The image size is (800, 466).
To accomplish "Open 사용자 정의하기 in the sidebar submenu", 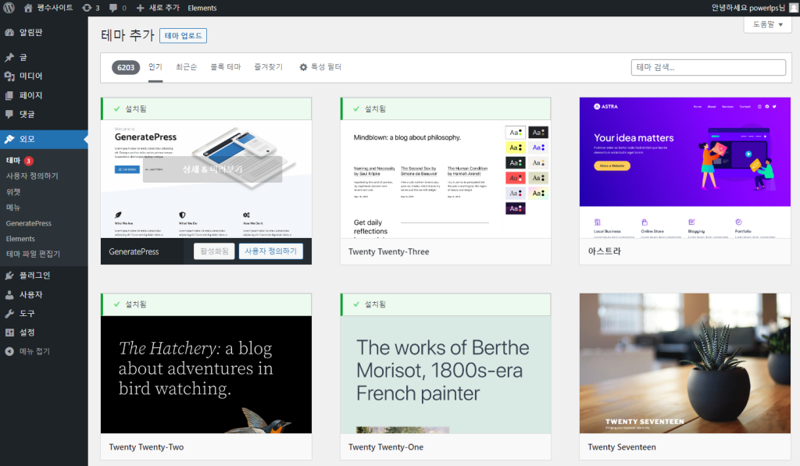I will 32,176.
